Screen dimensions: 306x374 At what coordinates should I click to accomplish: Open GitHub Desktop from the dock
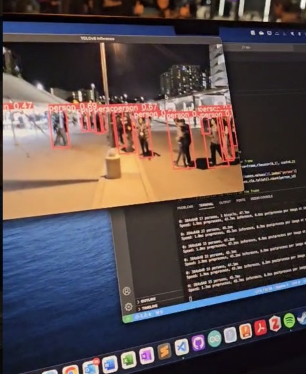pos(198,343)
